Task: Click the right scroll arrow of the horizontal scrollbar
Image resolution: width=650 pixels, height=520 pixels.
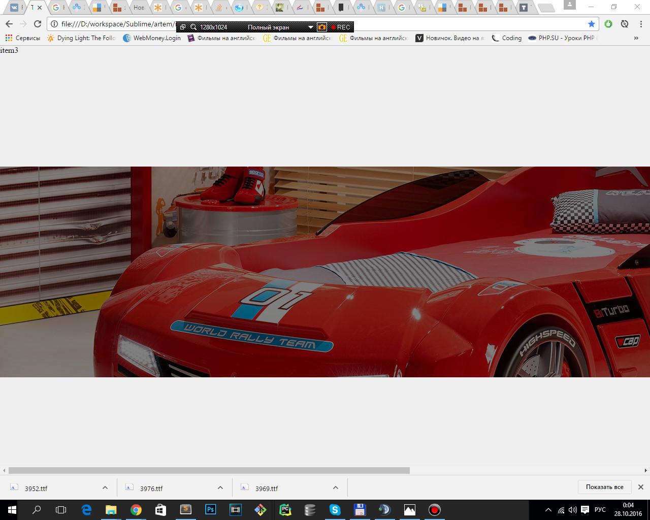Action: [x=645, y=470]
